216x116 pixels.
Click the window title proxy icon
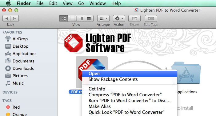click(x=137, y=10)
